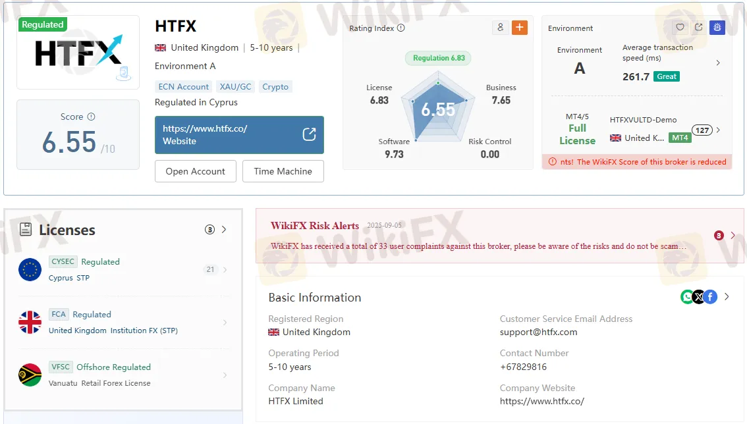This screenshot has width=747, height=424.
Task: Open the Company Website link in Basic Information
Action: (x=541, y=401)
